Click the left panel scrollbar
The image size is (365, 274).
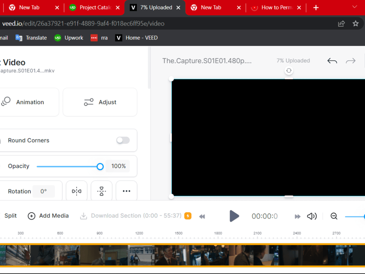coord(149,68)
